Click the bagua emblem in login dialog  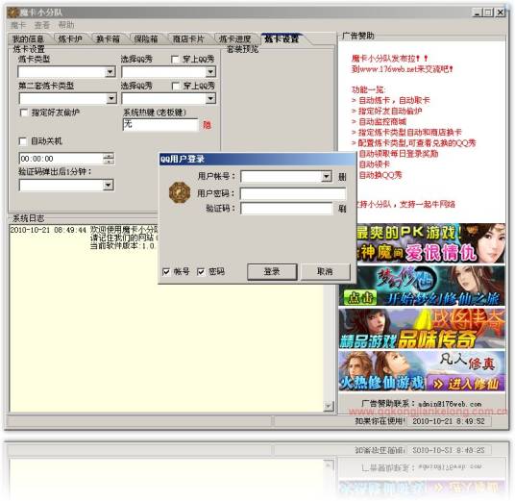point(180,192)
